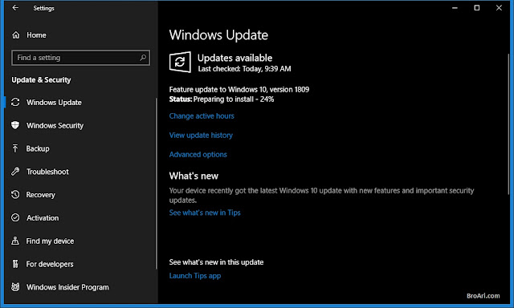The width and height of the screenshot is (514, 308).
Task: Click 'Feature update to Windows 10, version 1809'
Action: [x=239, y=89]
